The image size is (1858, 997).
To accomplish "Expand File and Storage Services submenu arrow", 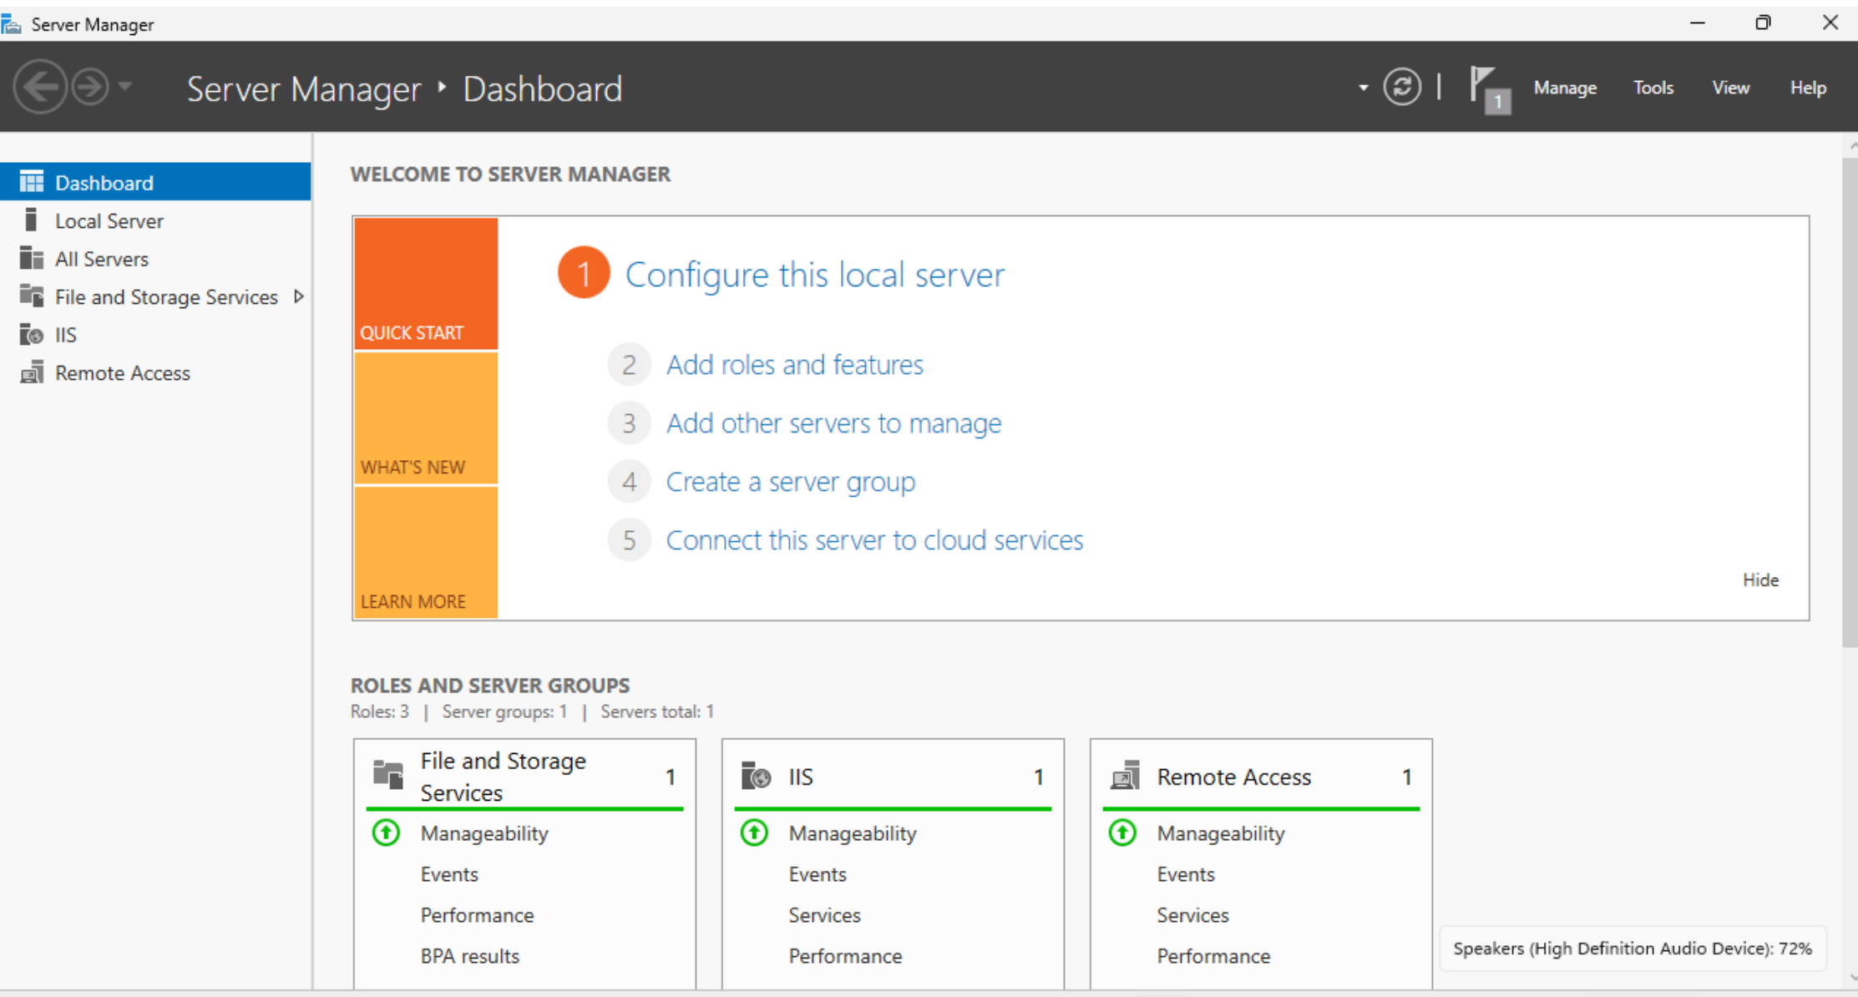I will 298,296.
